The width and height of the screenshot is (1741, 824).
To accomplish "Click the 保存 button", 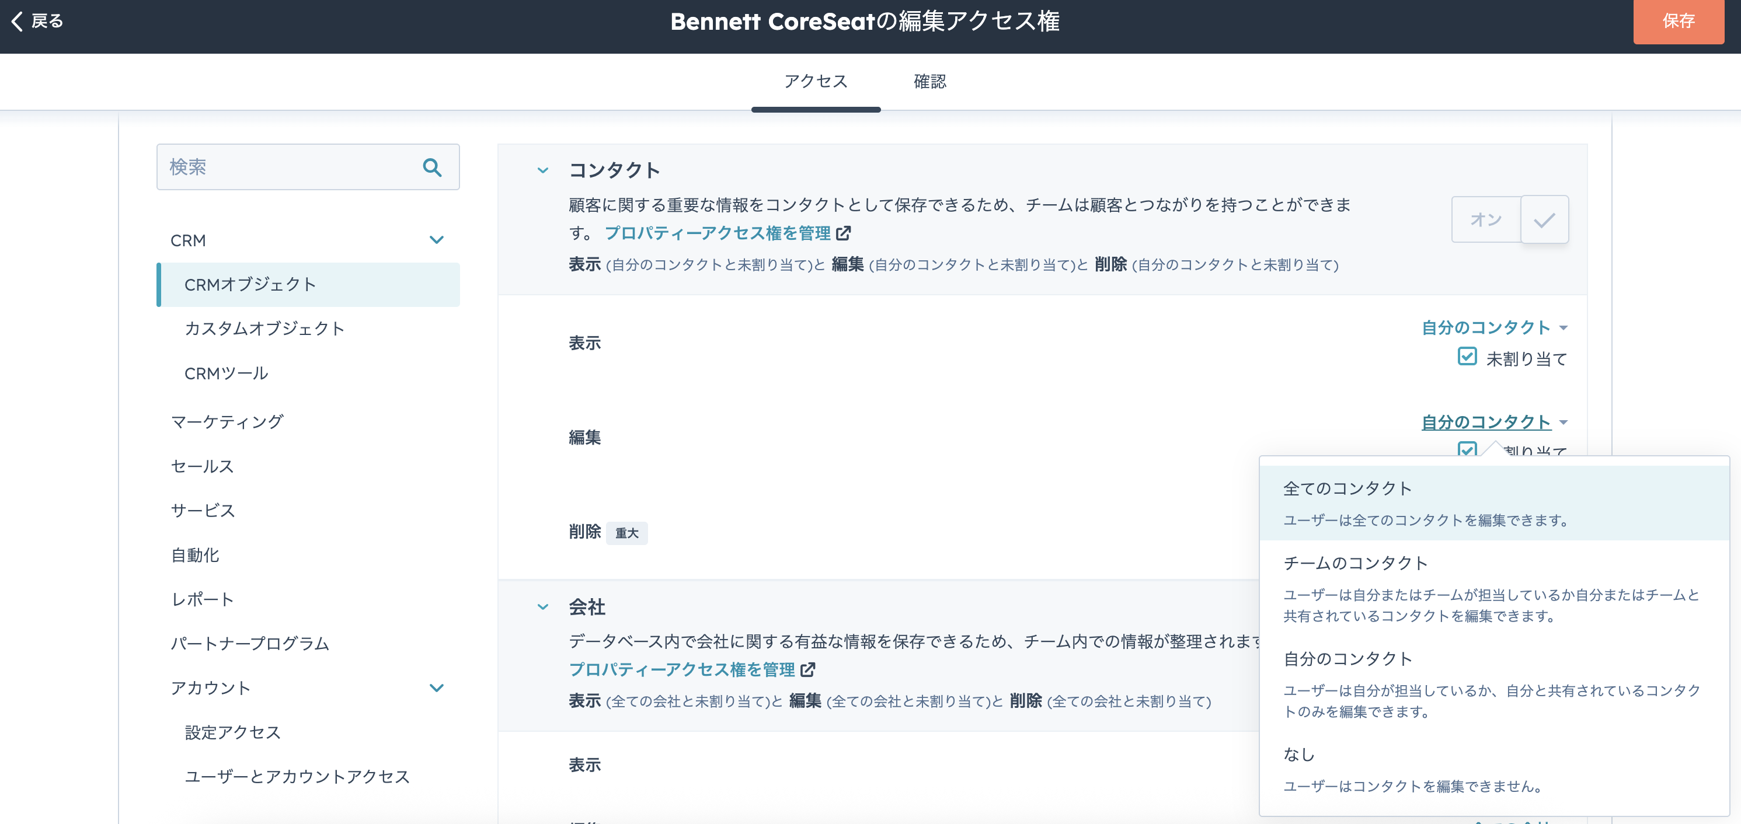I will [1678, 22].
